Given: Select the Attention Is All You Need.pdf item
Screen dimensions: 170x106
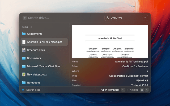Looking at the screenshot, I should click(x=44, y=42).
